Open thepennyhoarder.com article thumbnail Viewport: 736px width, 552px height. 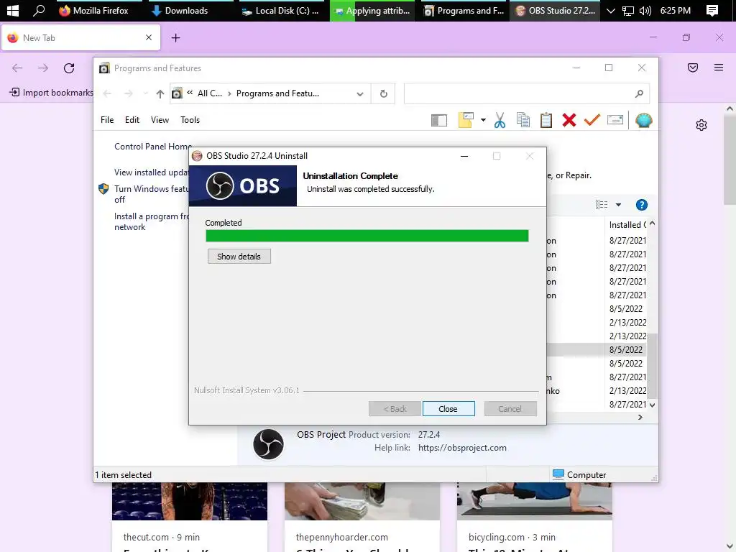coord(362,501)
